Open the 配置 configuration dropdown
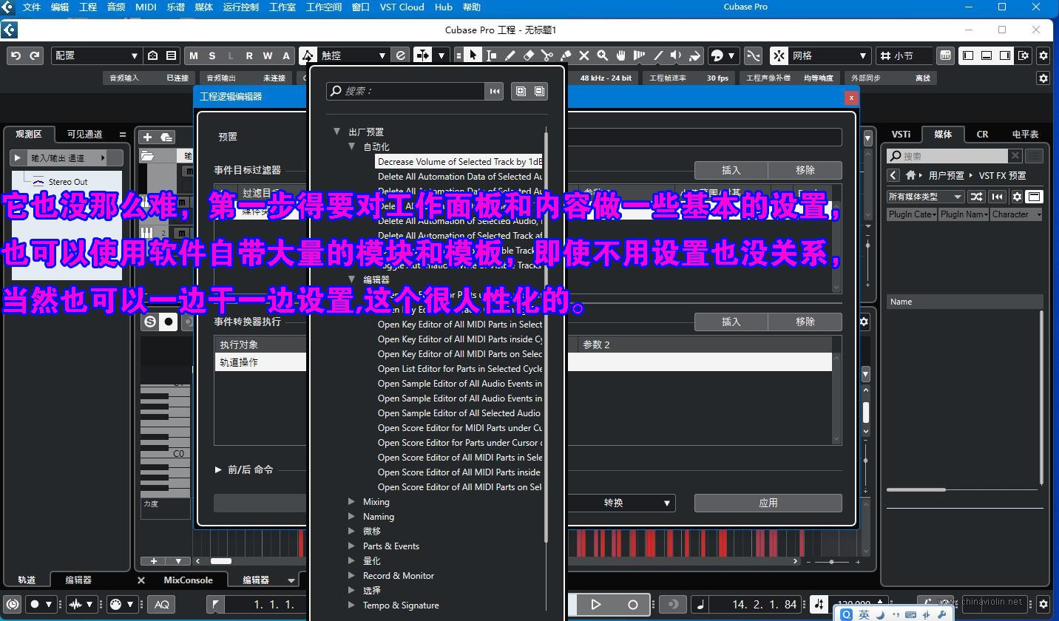 [x=96, y=55]
